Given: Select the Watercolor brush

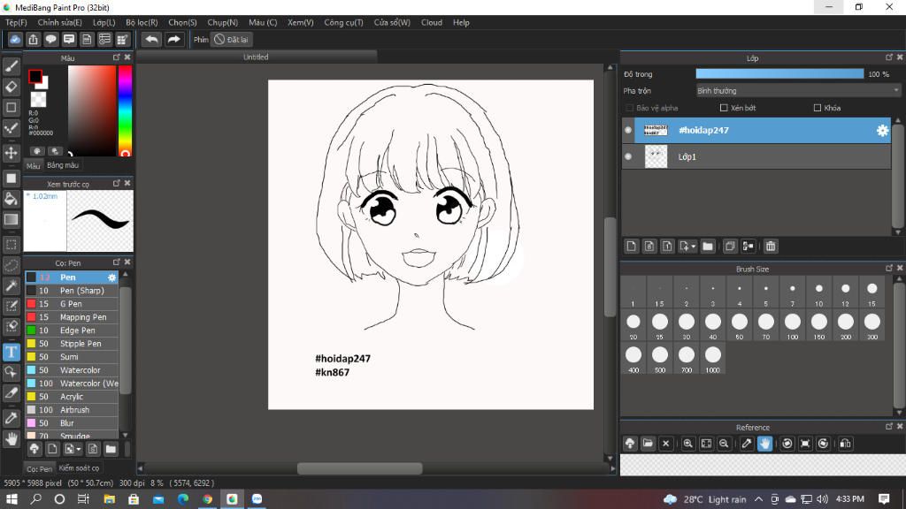Looking at the screenshot, I should coord(72,370).
